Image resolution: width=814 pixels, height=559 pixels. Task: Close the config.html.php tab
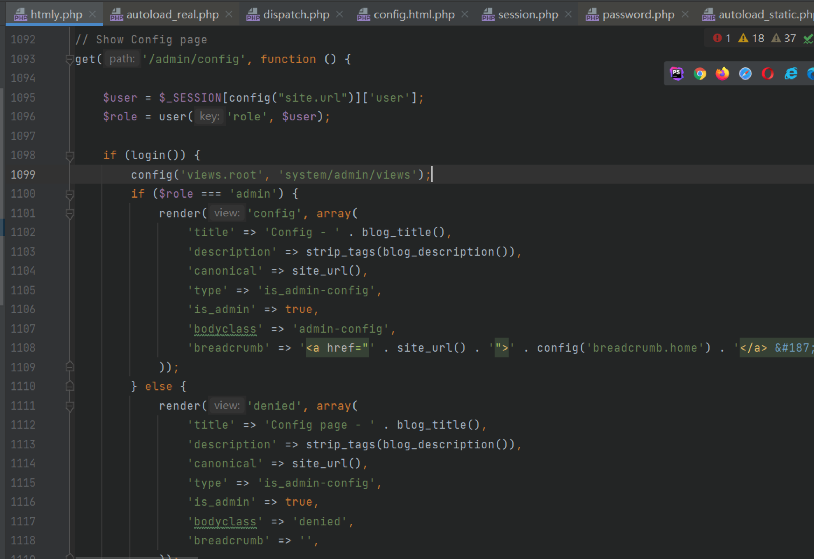click(x=464, y=14)
